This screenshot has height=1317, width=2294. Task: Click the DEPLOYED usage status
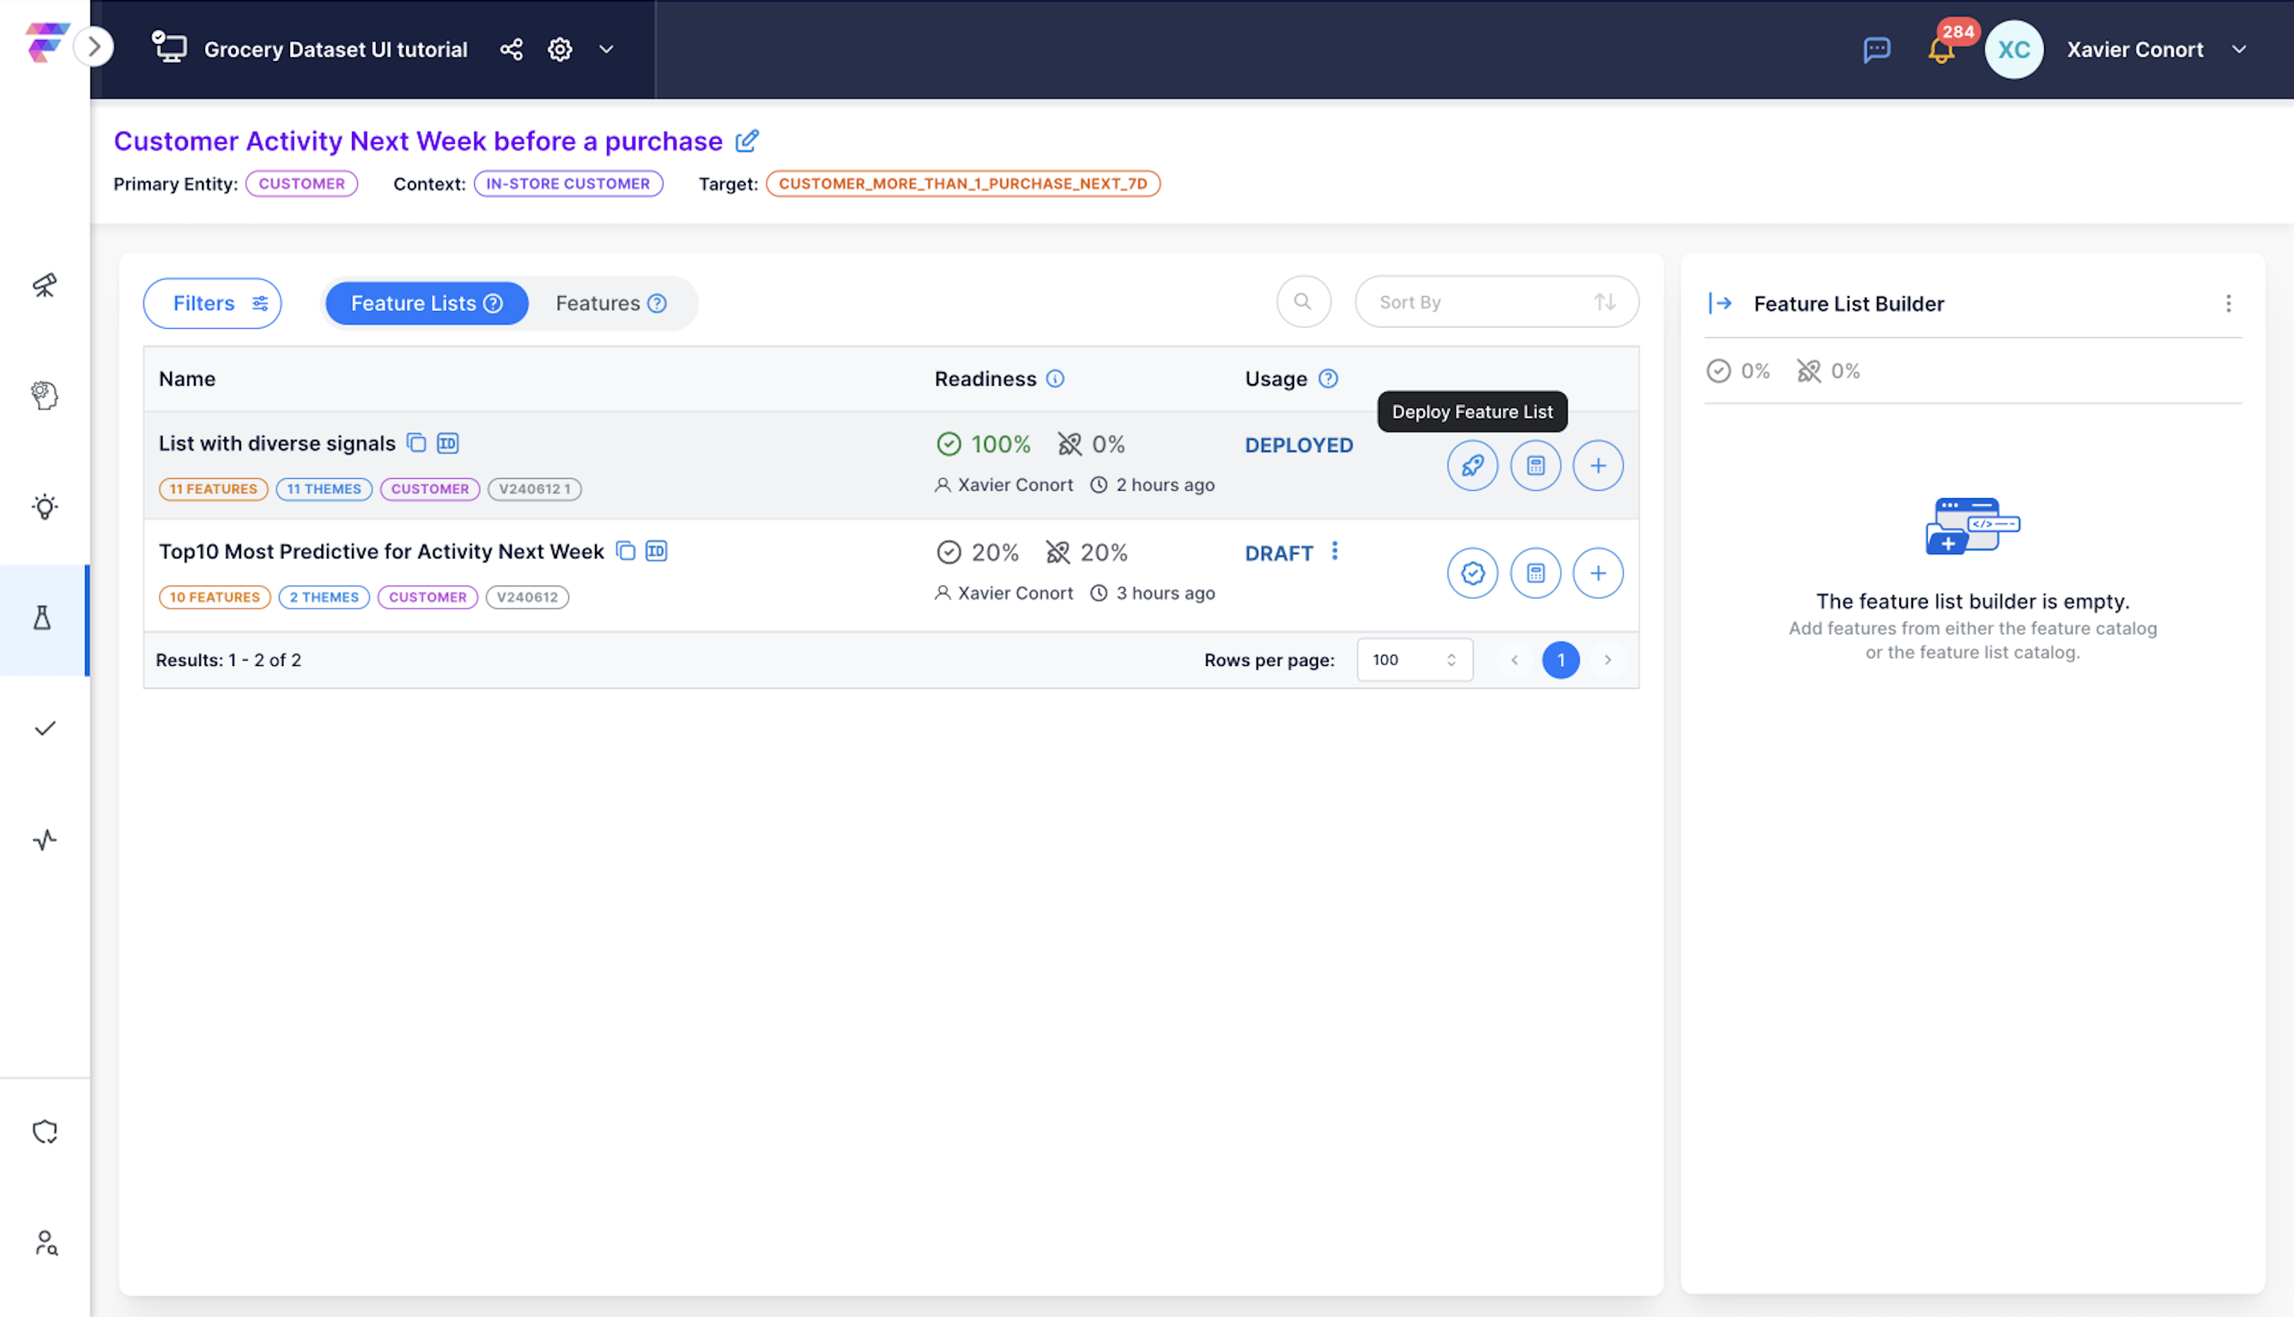pos(1299,445)
